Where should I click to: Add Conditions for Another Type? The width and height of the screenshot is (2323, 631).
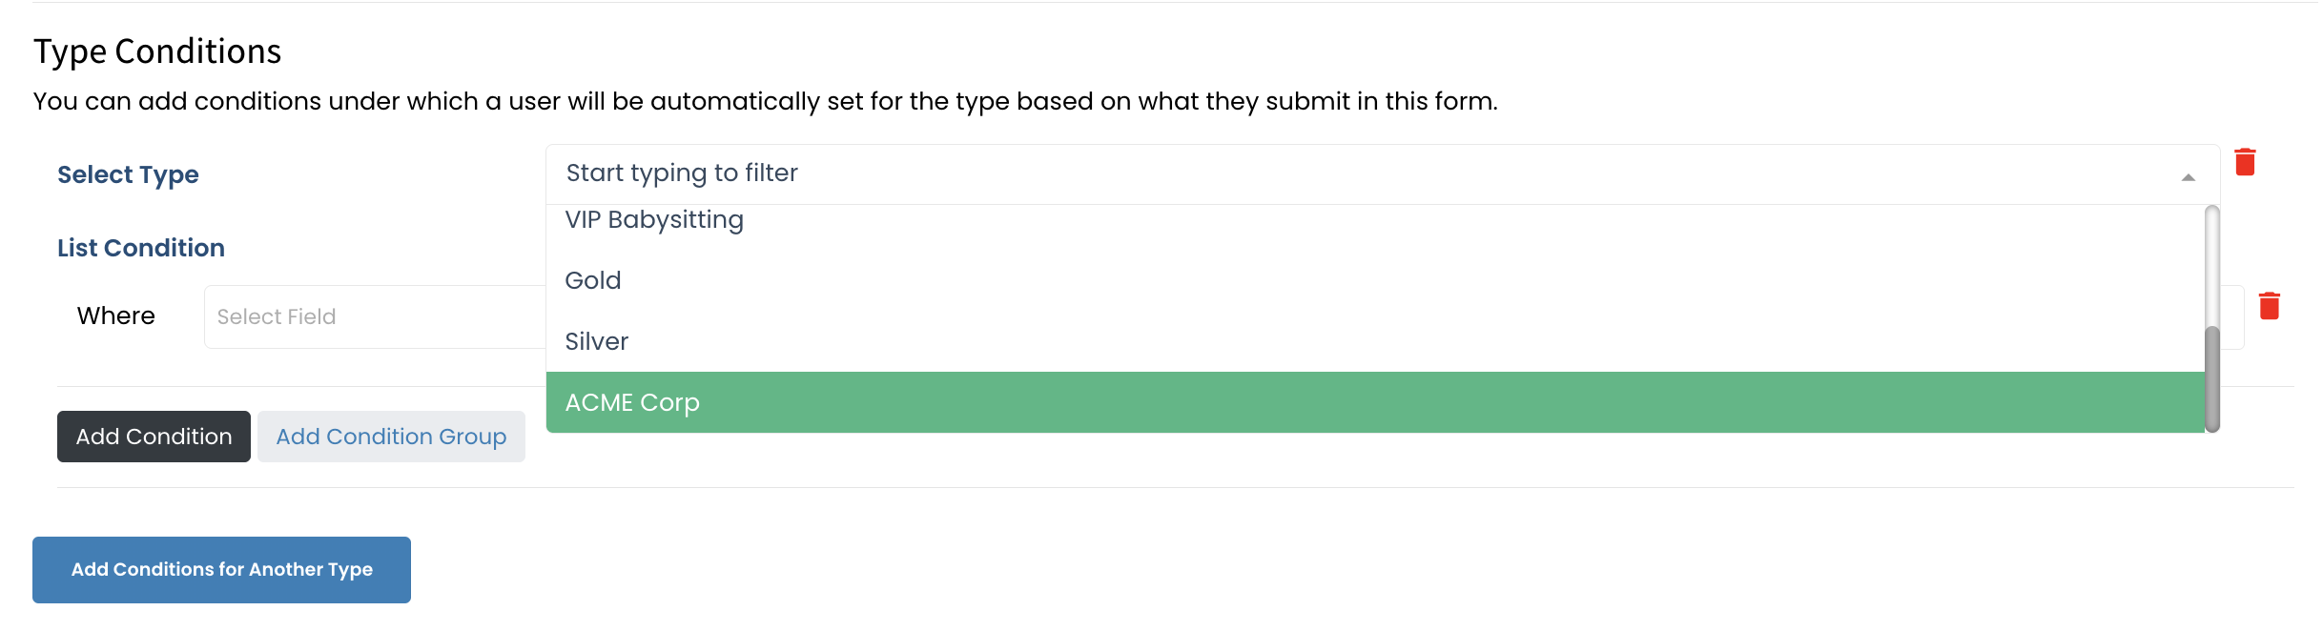pyautogui.click(x=221, y=570)
